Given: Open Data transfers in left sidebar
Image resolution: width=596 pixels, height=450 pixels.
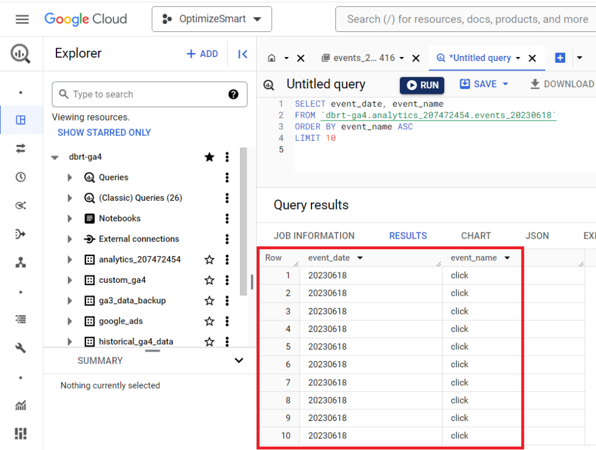Looking at the screenshot, I should point(20,148).
